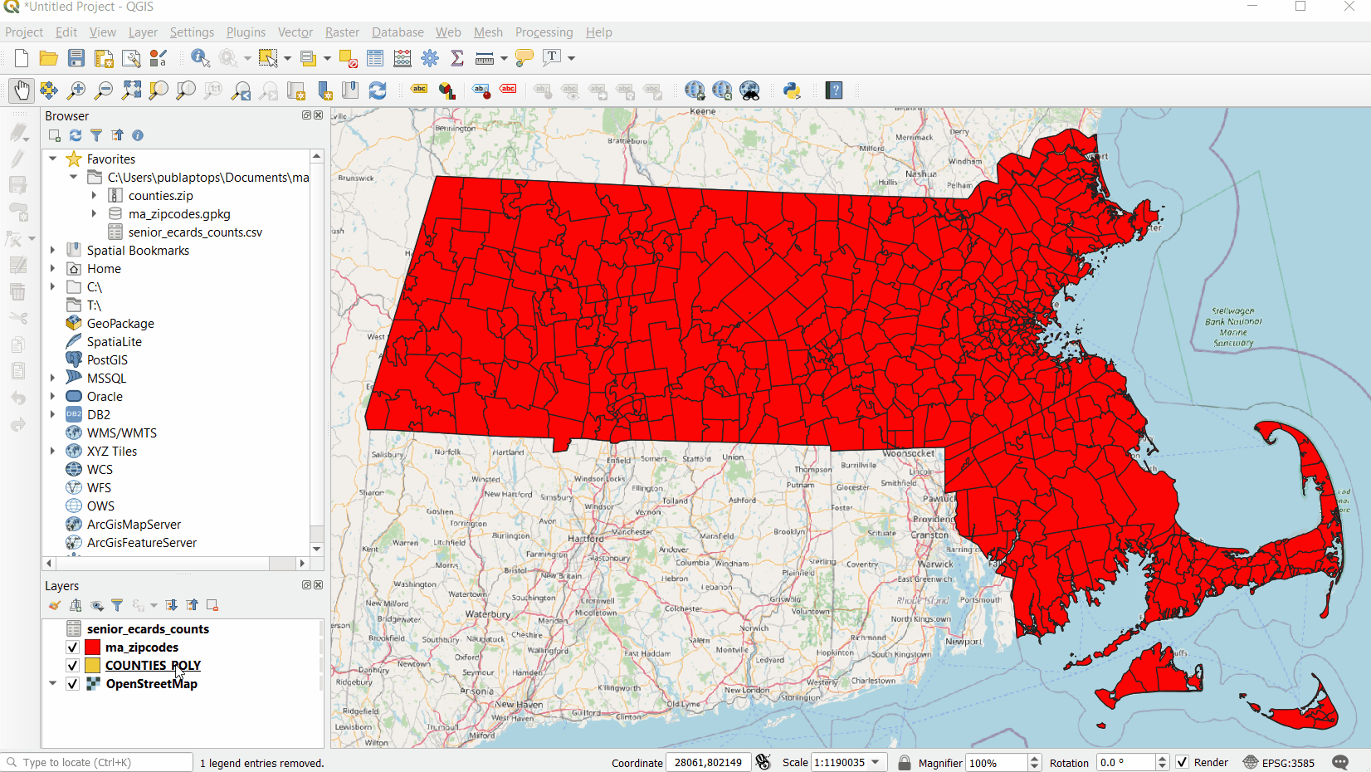Open the Layer menu

point(143,32)
